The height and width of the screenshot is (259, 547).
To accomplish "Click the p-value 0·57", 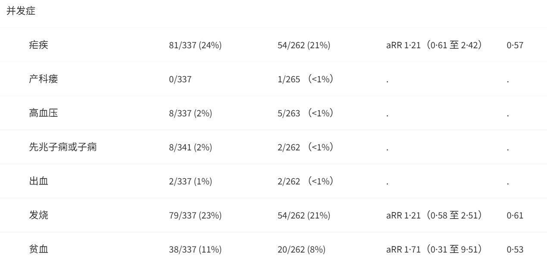I will click(515, 46).
